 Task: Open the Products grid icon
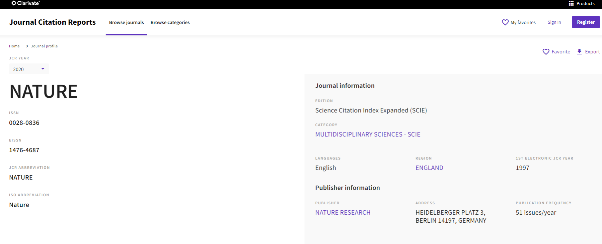(571, 3)
